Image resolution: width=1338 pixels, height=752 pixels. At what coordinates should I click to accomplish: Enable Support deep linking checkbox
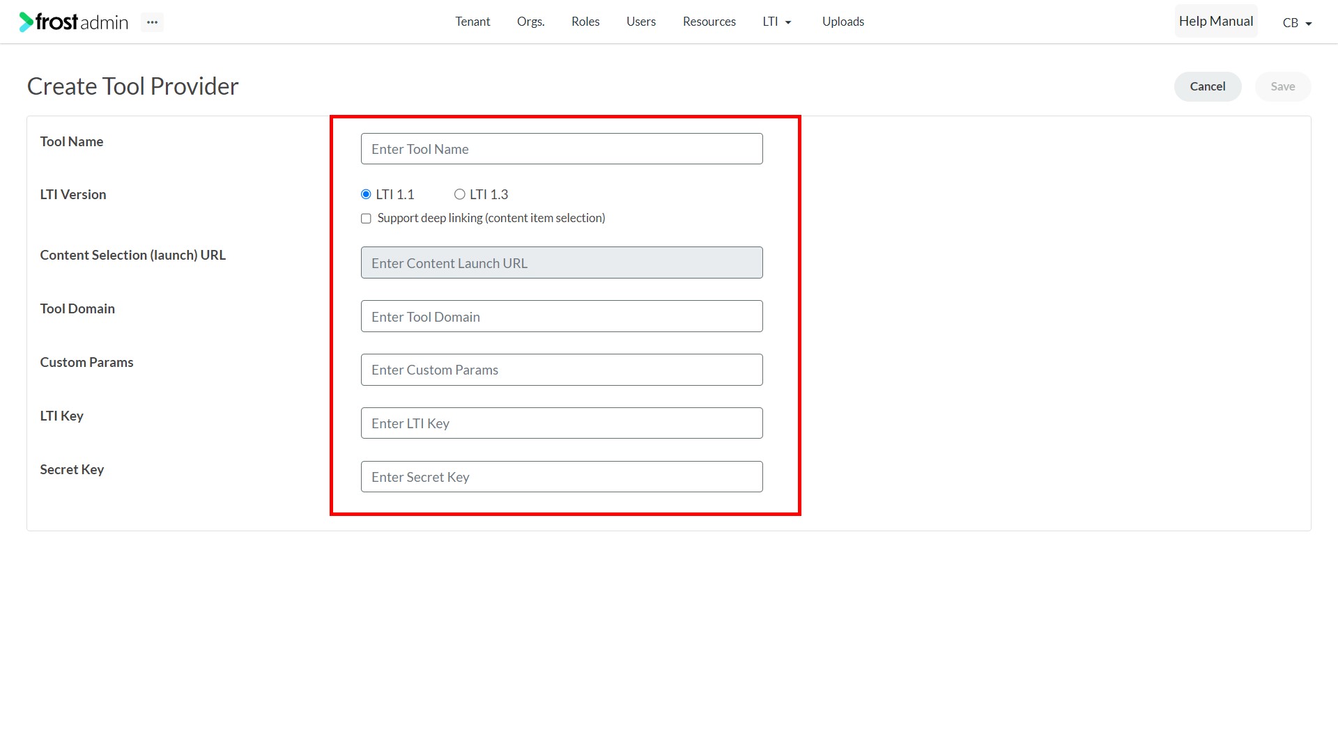366,219
